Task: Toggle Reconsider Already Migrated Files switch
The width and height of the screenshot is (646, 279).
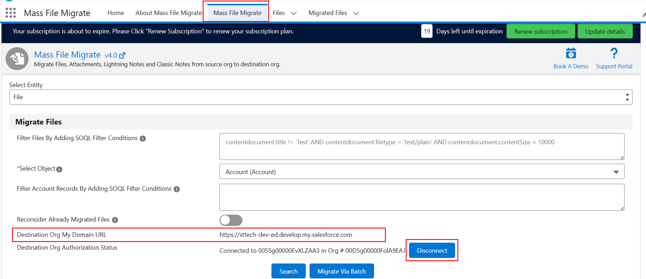Action: click(x=231, y=220)
